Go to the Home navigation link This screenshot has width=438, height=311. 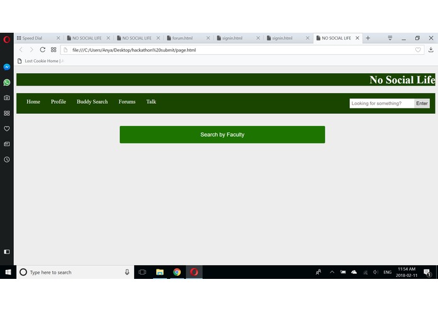click(x=33, y=101)
